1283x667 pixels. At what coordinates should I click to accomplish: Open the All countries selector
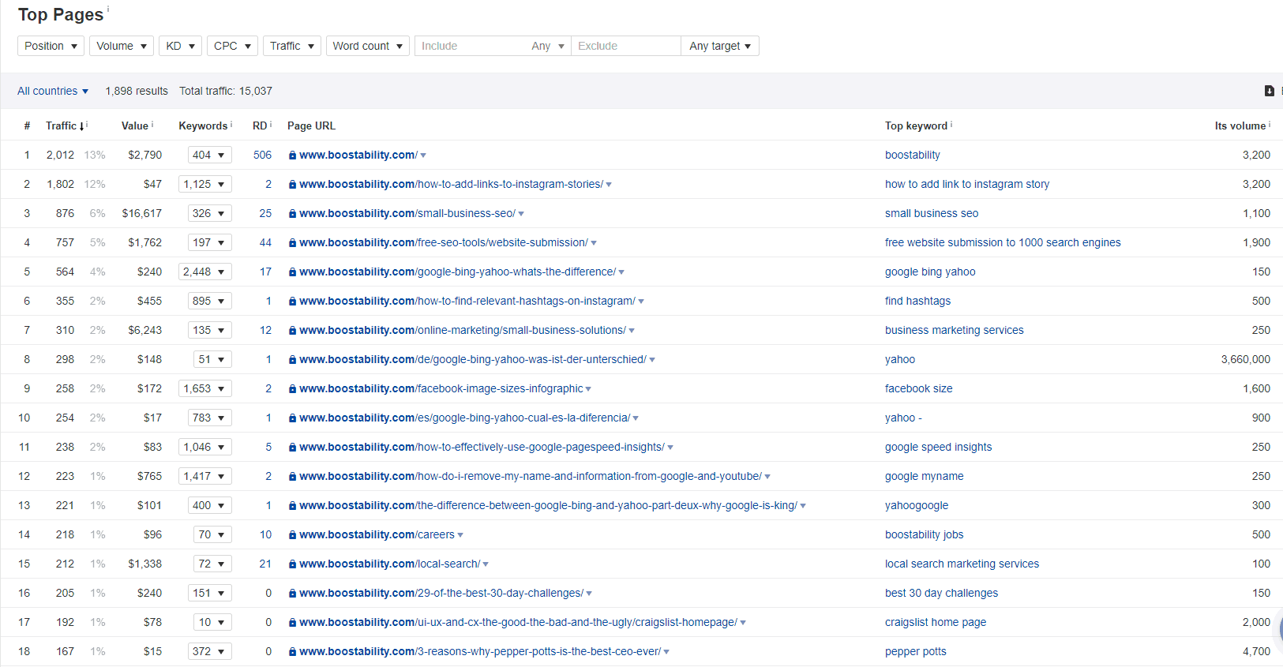click(x=53, y=91)
